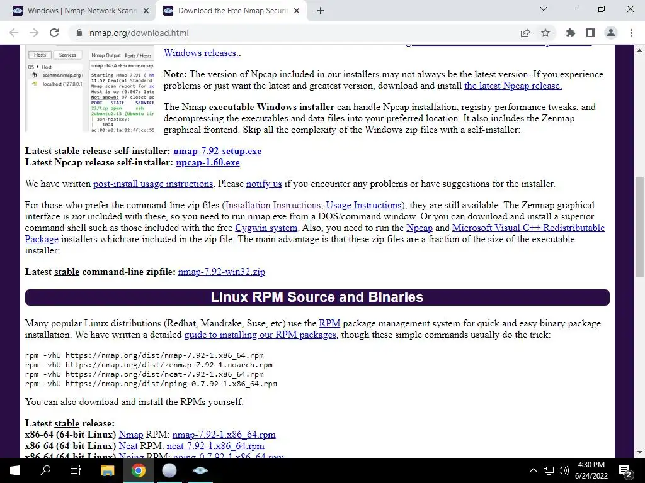Viewport: 645px width, 483px height.
Task: Show hidden system tray icons
Action: (533, 470)
